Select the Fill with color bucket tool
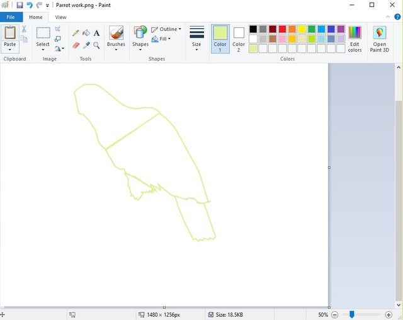The width and height of the screenshot is (403, 320). point(86,33)
